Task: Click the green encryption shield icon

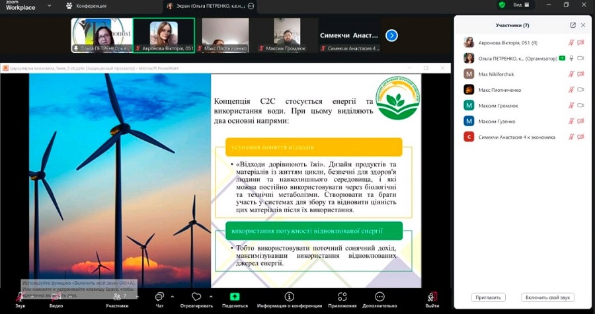Action: [502, 5]
